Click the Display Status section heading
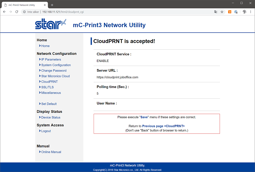 tap(50, 112)
